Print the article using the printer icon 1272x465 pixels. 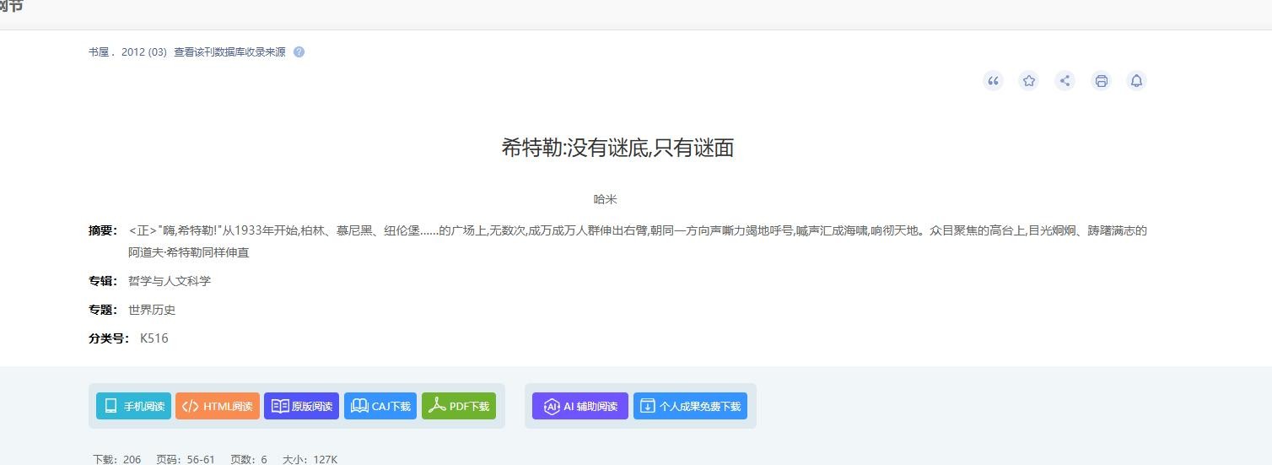point(1101,81)
